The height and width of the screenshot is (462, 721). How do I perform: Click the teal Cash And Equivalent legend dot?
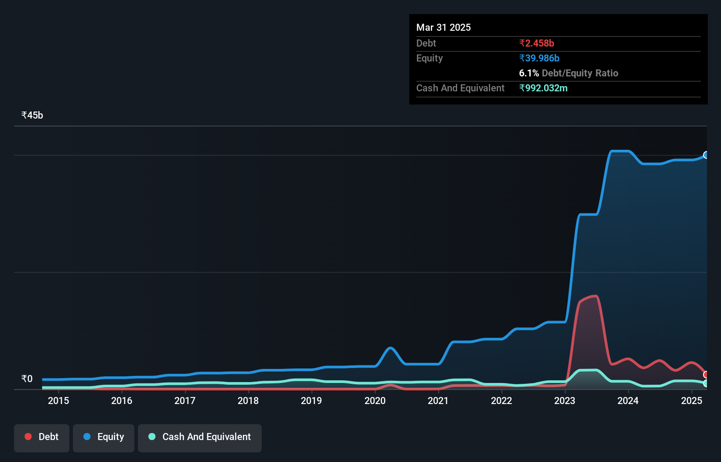[x=152, y=437]
